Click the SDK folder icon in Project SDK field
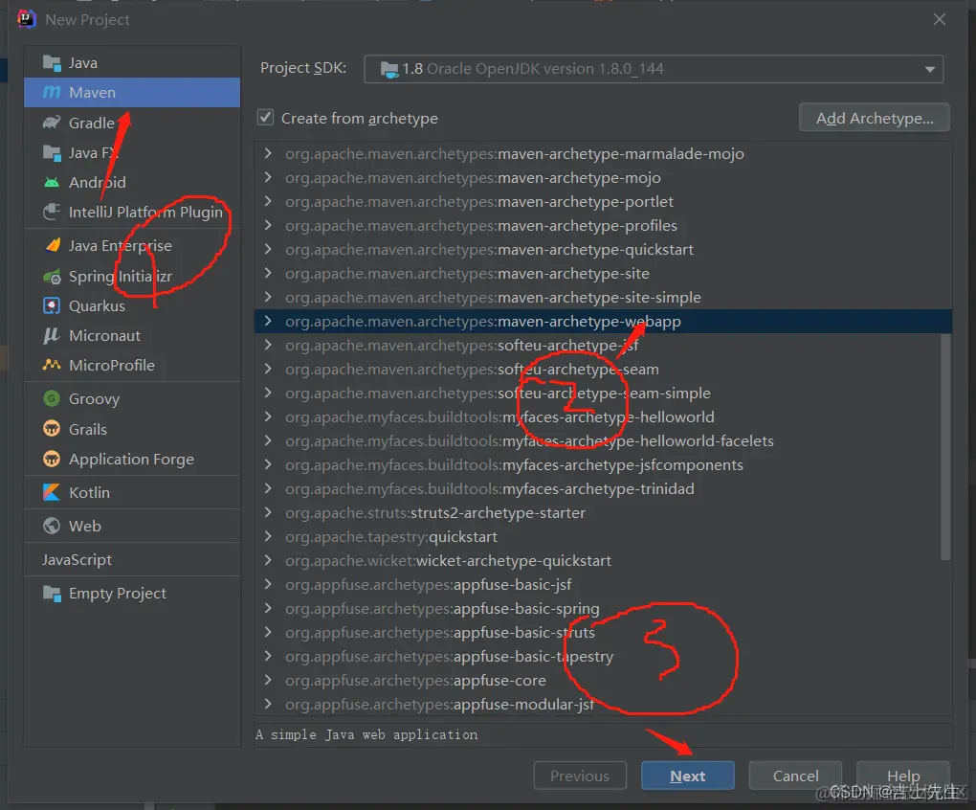976x810 pixels. tap(389, 69)
